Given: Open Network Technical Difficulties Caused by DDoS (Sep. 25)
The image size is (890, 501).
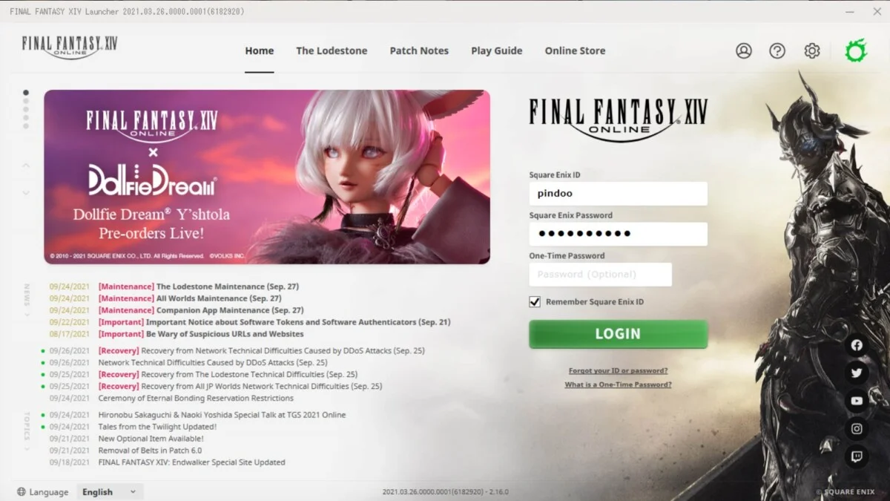Looking at the screenshot, I should (212, 362).
